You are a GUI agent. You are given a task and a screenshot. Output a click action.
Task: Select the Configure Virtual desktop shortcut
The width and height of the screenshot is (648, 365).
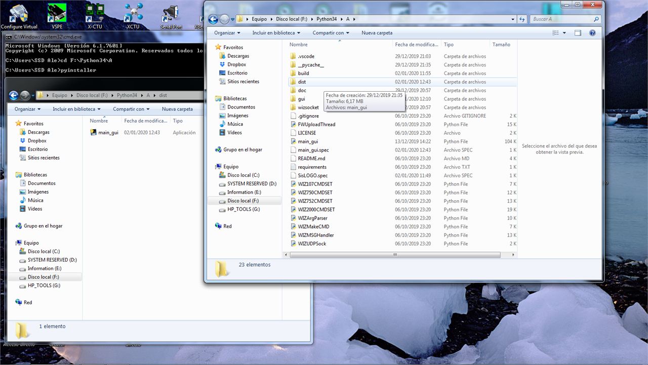tap(19, 16)
